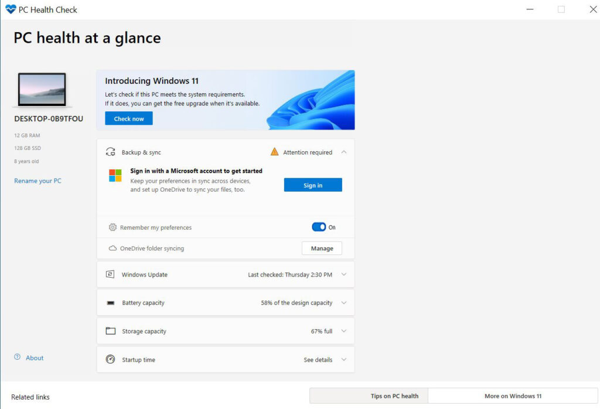Click Rename your PC
600x409 pixels.
pyautogui.click(x=37, y=180)
